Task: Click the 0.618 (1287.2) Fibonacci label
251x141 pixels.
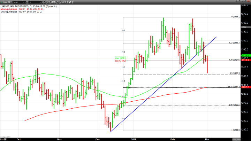Action: click(234, 87)
